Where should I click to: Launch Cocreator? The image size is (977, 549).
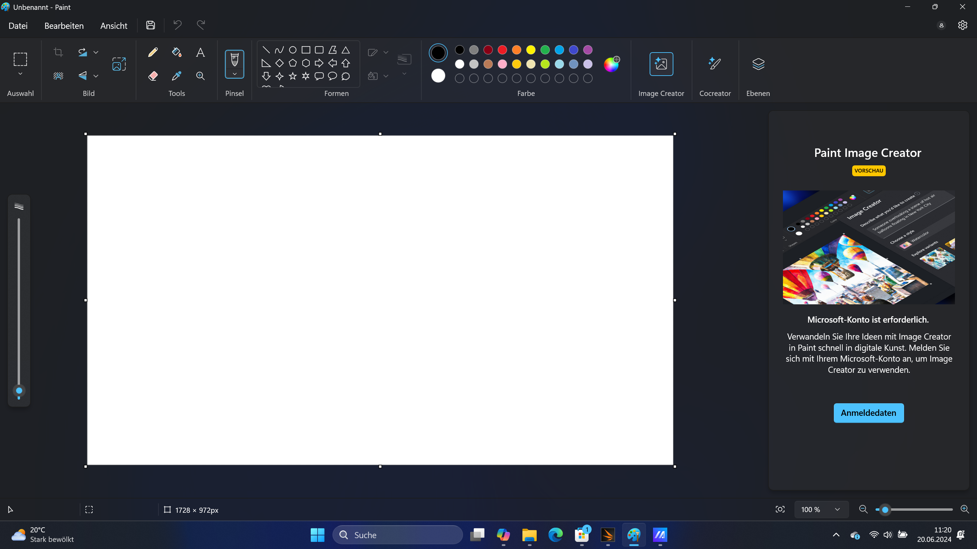(714, 64)
